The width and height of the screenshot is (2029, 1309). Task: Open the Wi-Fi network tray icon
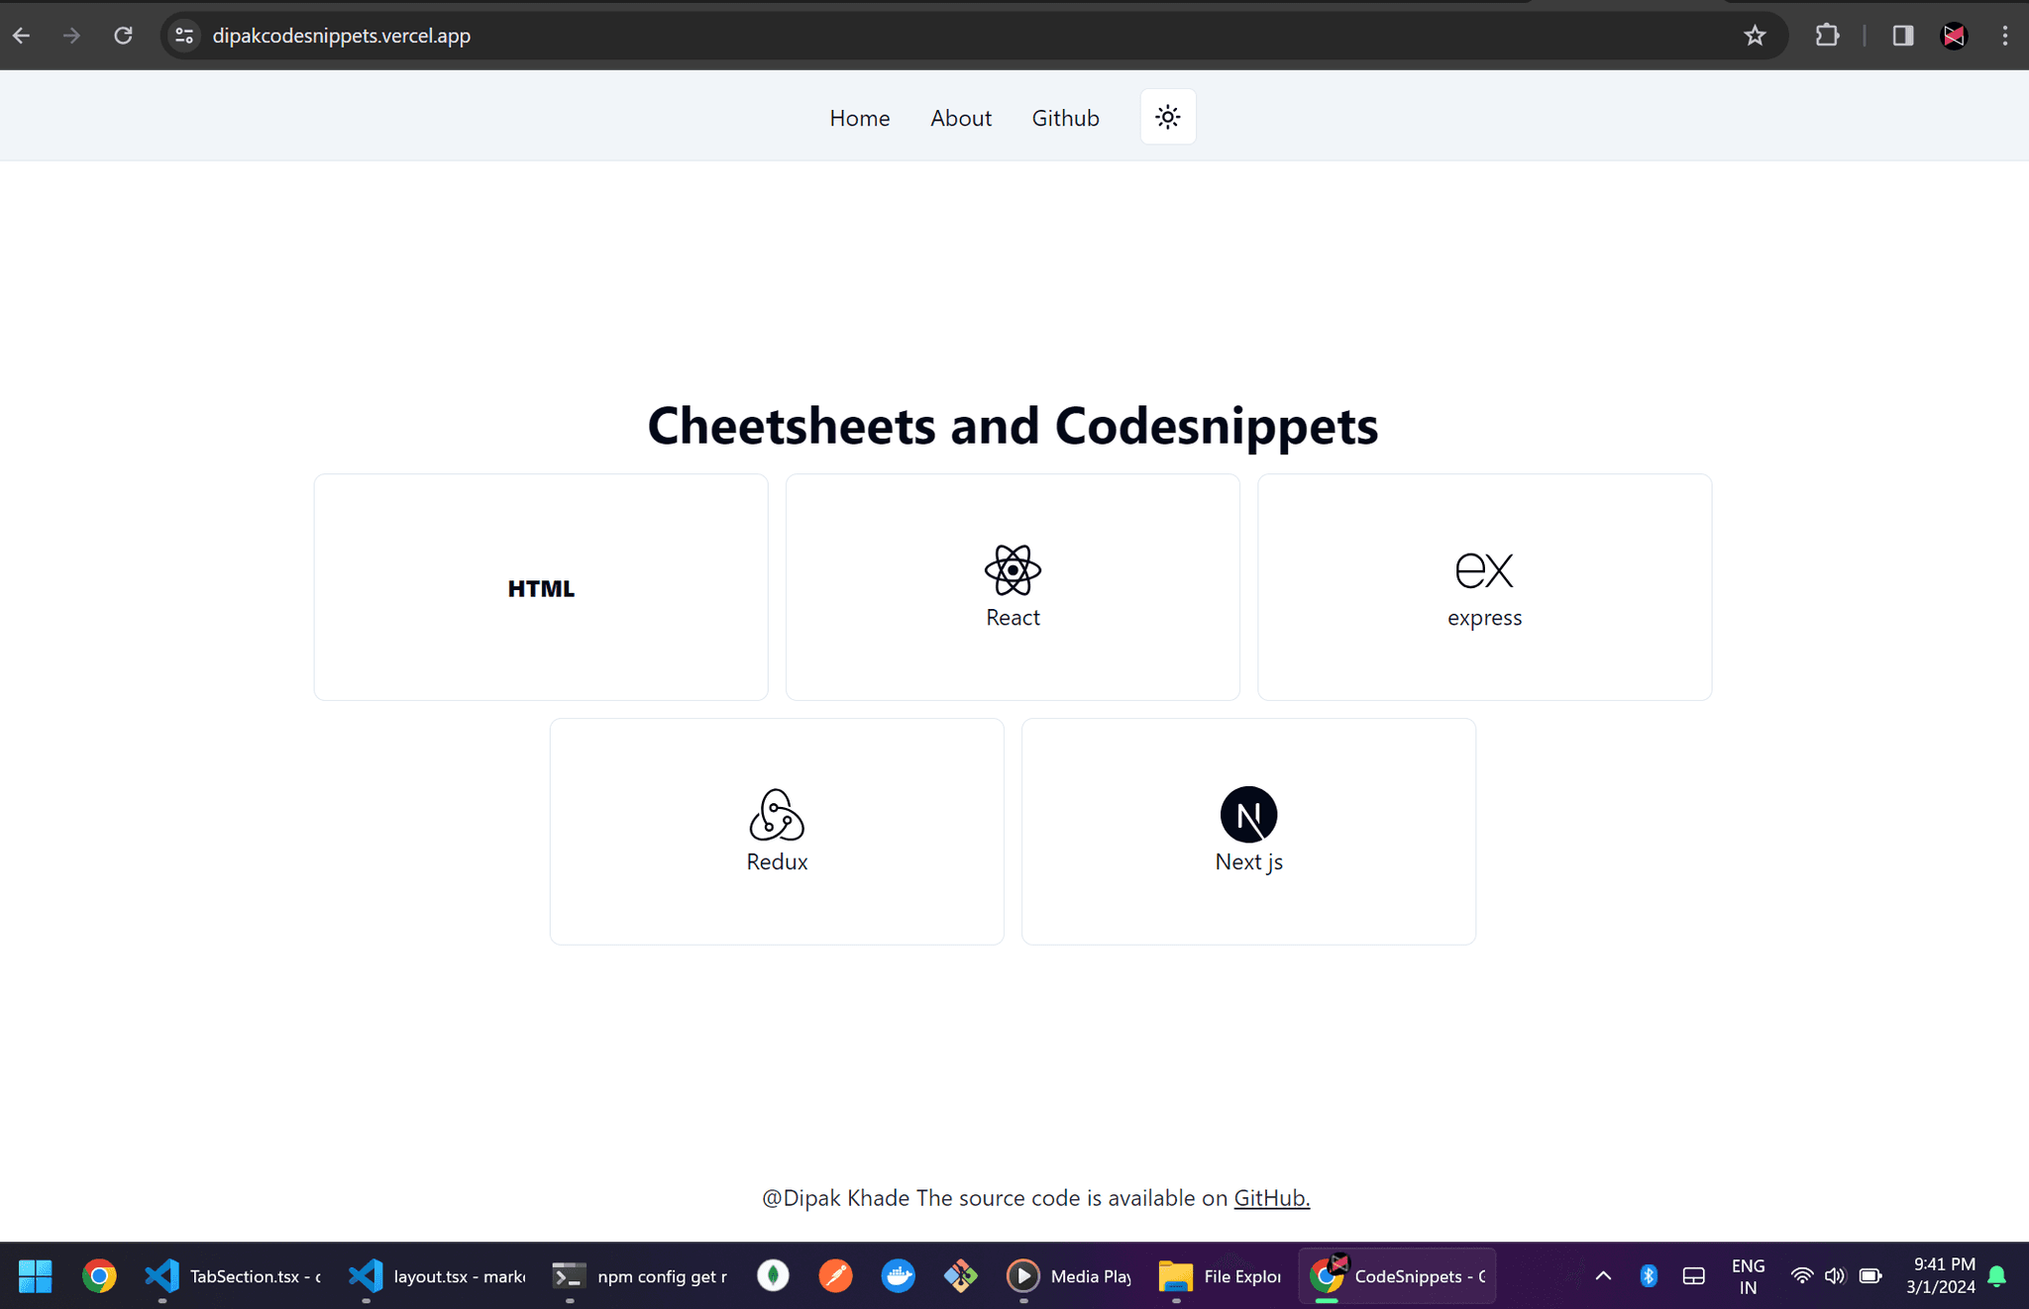click(1802, 1275)
